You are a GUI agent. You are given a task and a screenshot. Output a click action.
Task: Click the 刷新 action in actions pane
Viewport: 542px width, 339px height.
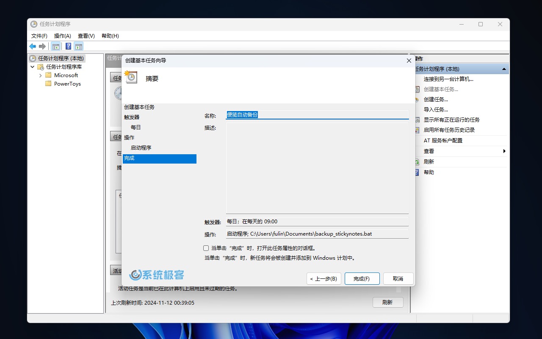[x=429, y=162]
